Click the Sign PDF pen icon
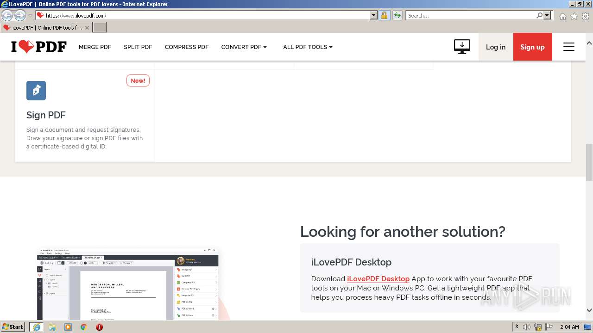This screenshot has height=333, width=593. (x=36, y=91)
